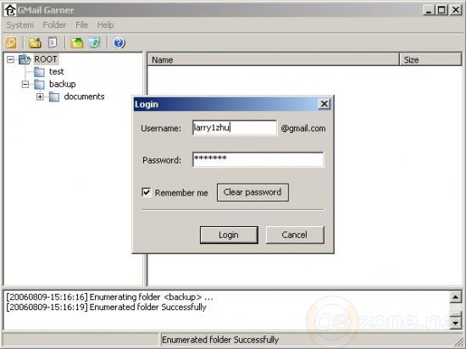Click the new folder toolbar icon
466x349 pixels.
tap(35, 42)
